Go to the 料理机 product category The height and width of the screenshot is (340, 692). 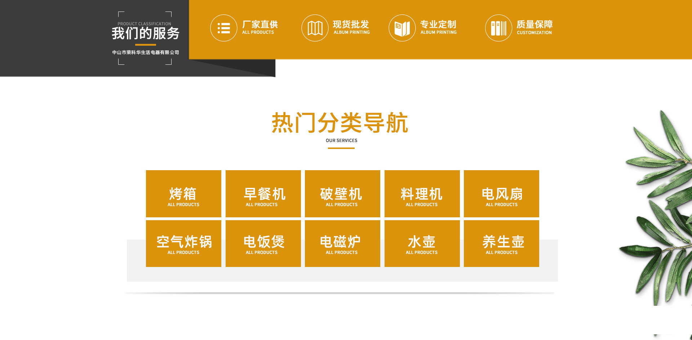point(422,194)
